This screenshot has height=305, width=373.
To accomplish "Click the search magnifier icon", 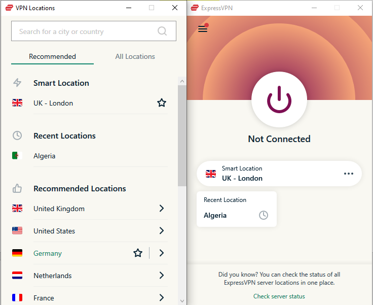I will pos(162,31).
